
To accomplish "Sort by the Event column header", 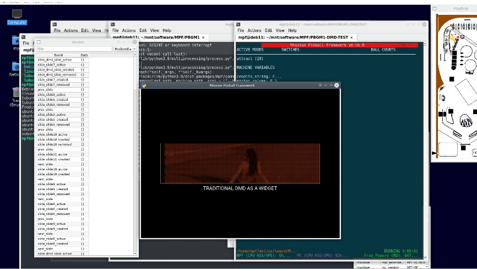I will pos(58,55).
